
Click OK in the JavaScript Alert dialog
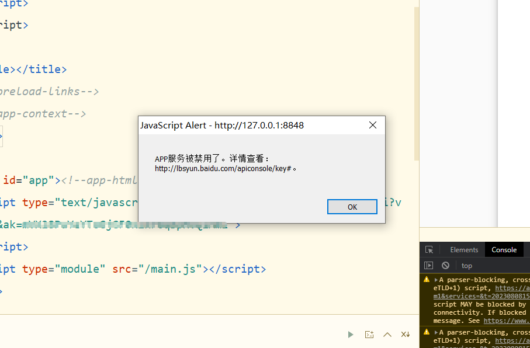pyautogui.click(x=352, y=207)
